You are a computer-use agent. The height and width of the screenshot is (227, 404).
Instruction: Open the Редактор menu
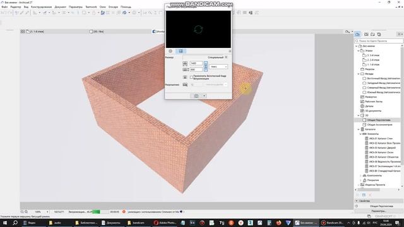click(16, 7)
